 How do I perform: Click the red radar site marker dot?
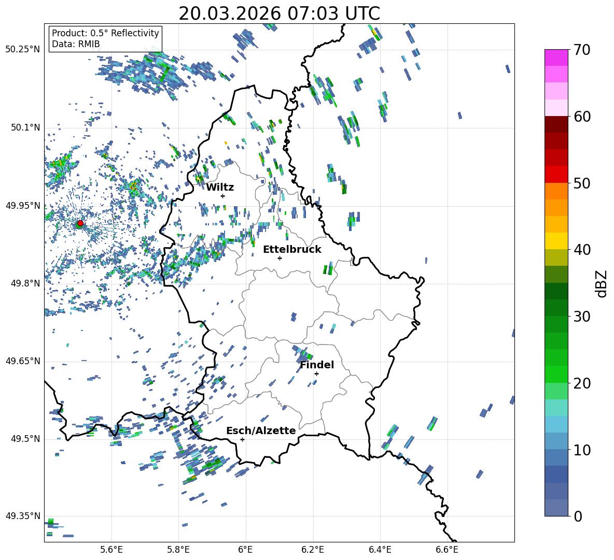[x=80, y=223]
